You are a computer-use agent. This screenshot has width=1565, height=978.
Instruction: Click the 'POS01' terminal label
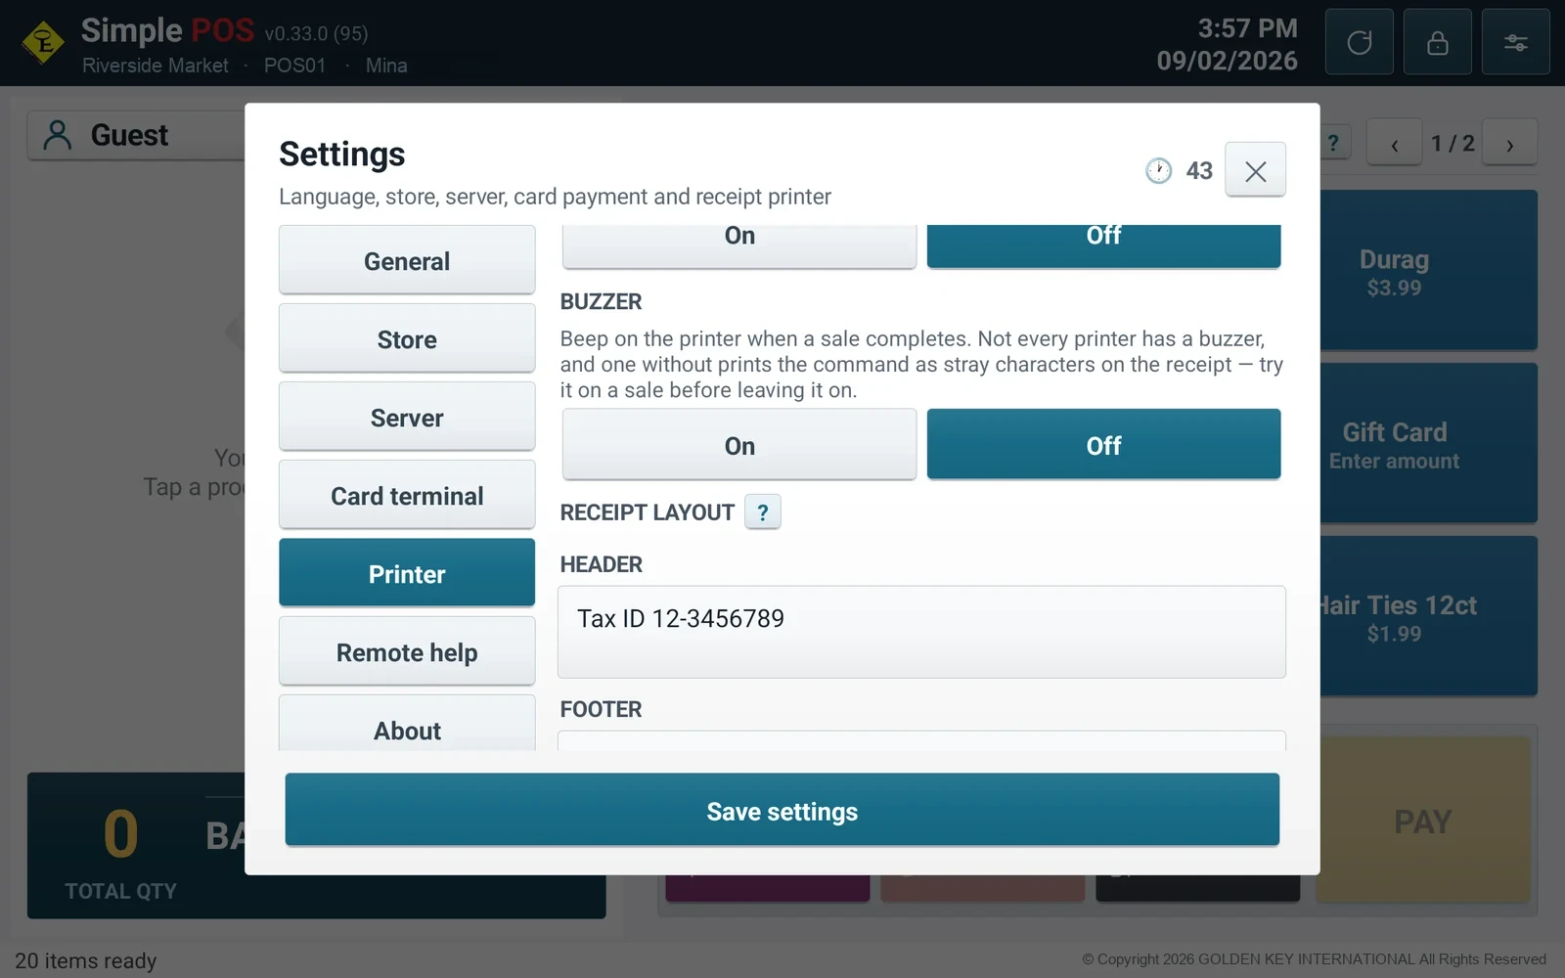coord(294,66)
